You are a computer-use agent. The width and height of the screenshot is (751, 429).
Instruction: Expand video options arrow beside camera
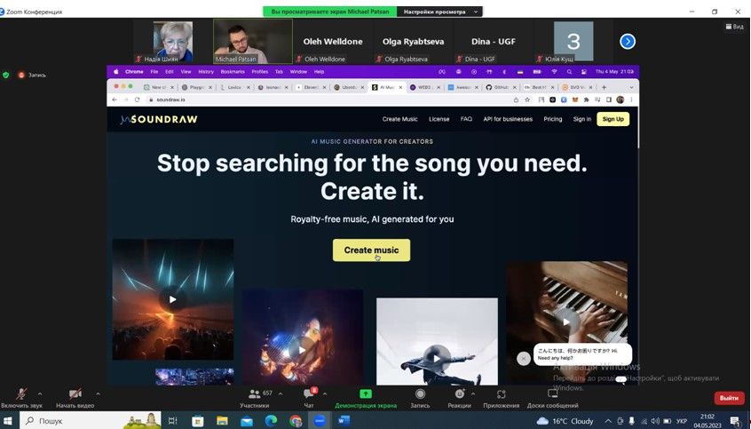pyautogui.click(x=98, y=393)
